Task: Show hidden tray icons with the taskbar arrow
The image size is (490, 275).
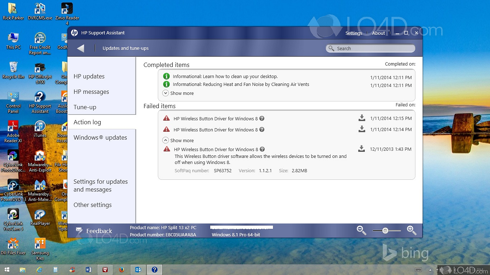Action: click(430, 270)
